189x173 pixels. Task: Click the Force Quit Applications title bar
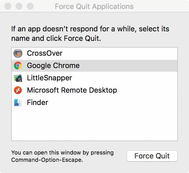[x=94, y=6]
